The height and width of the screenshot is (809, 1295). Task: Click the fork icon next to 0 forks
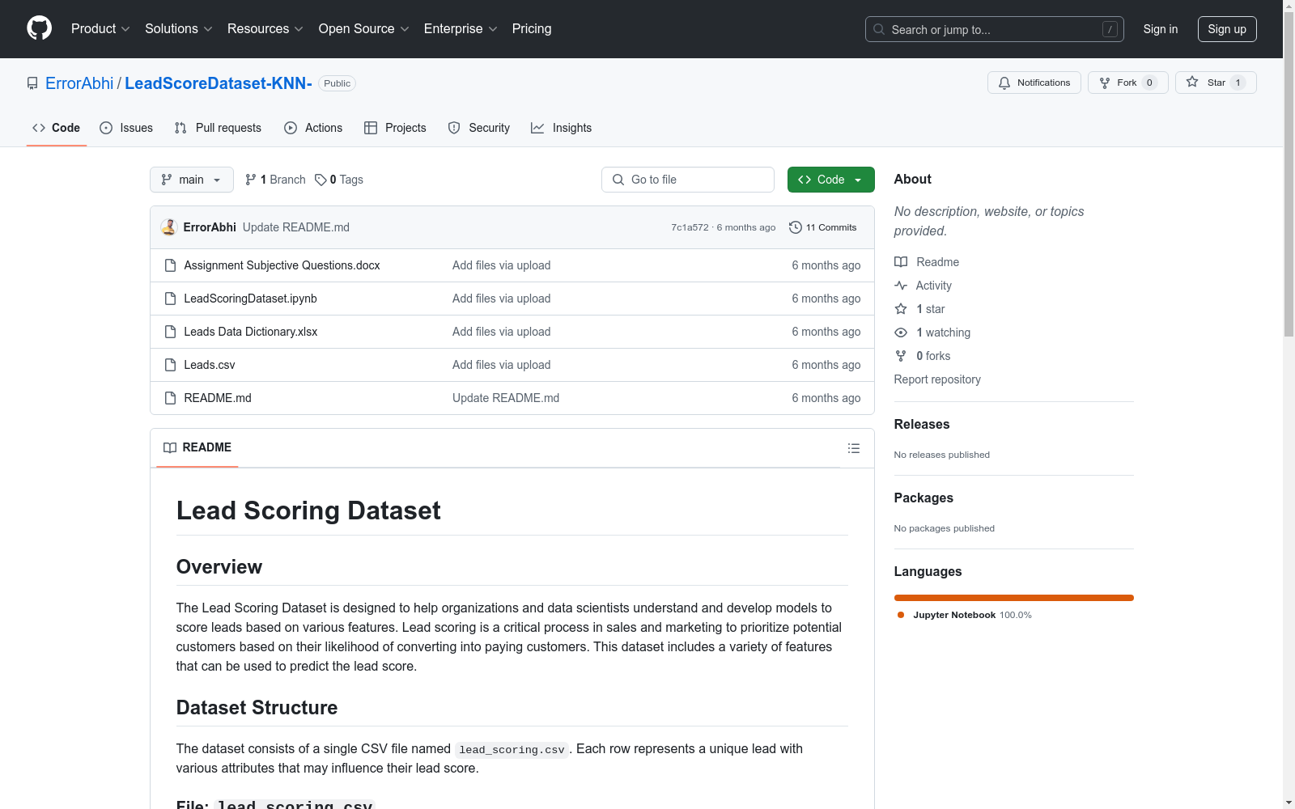click(901, 356)
